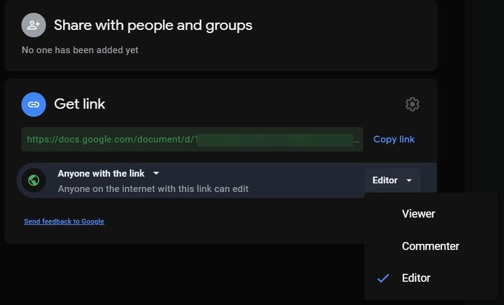Click "No one has been added yet" text

pyautogui.click(x=80, y=50)
